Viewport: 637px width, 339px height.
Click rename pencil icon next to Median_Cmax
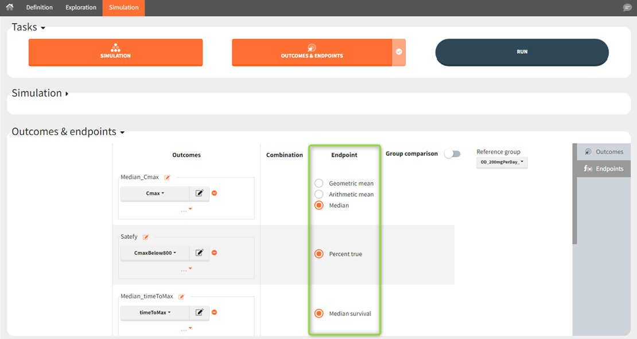click(168, 178)
